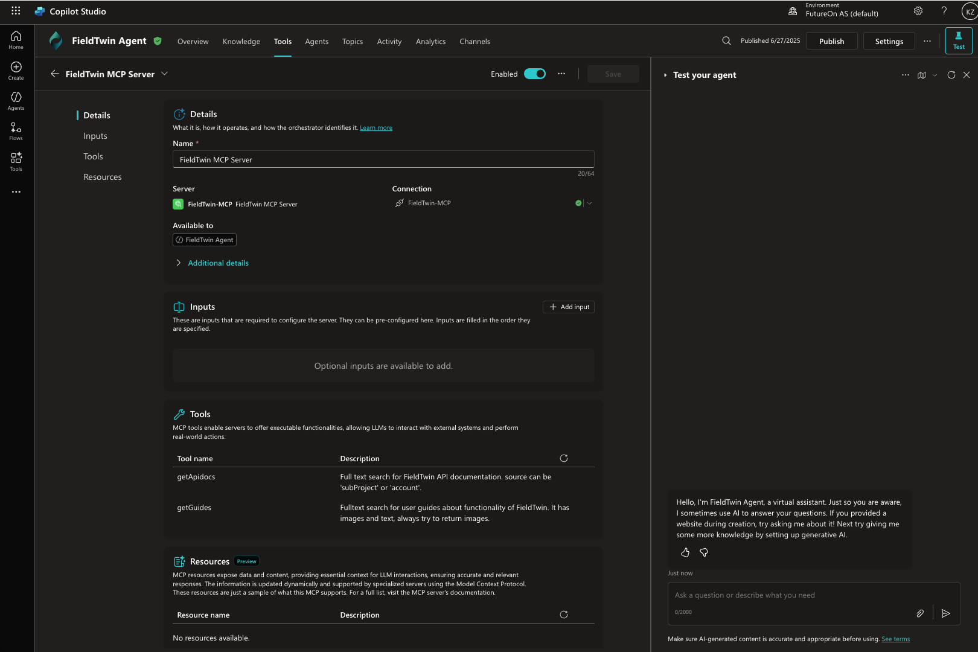Open the Learn more link
The width and height of the screenshot is (978, 652).
pyautogui.click(x=376, y=128)
